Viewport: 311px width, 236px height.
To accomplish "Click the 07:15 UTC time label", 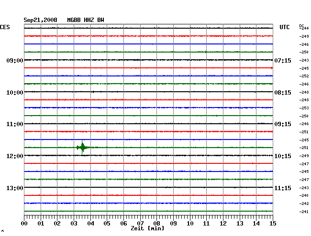I will point(283,60).
